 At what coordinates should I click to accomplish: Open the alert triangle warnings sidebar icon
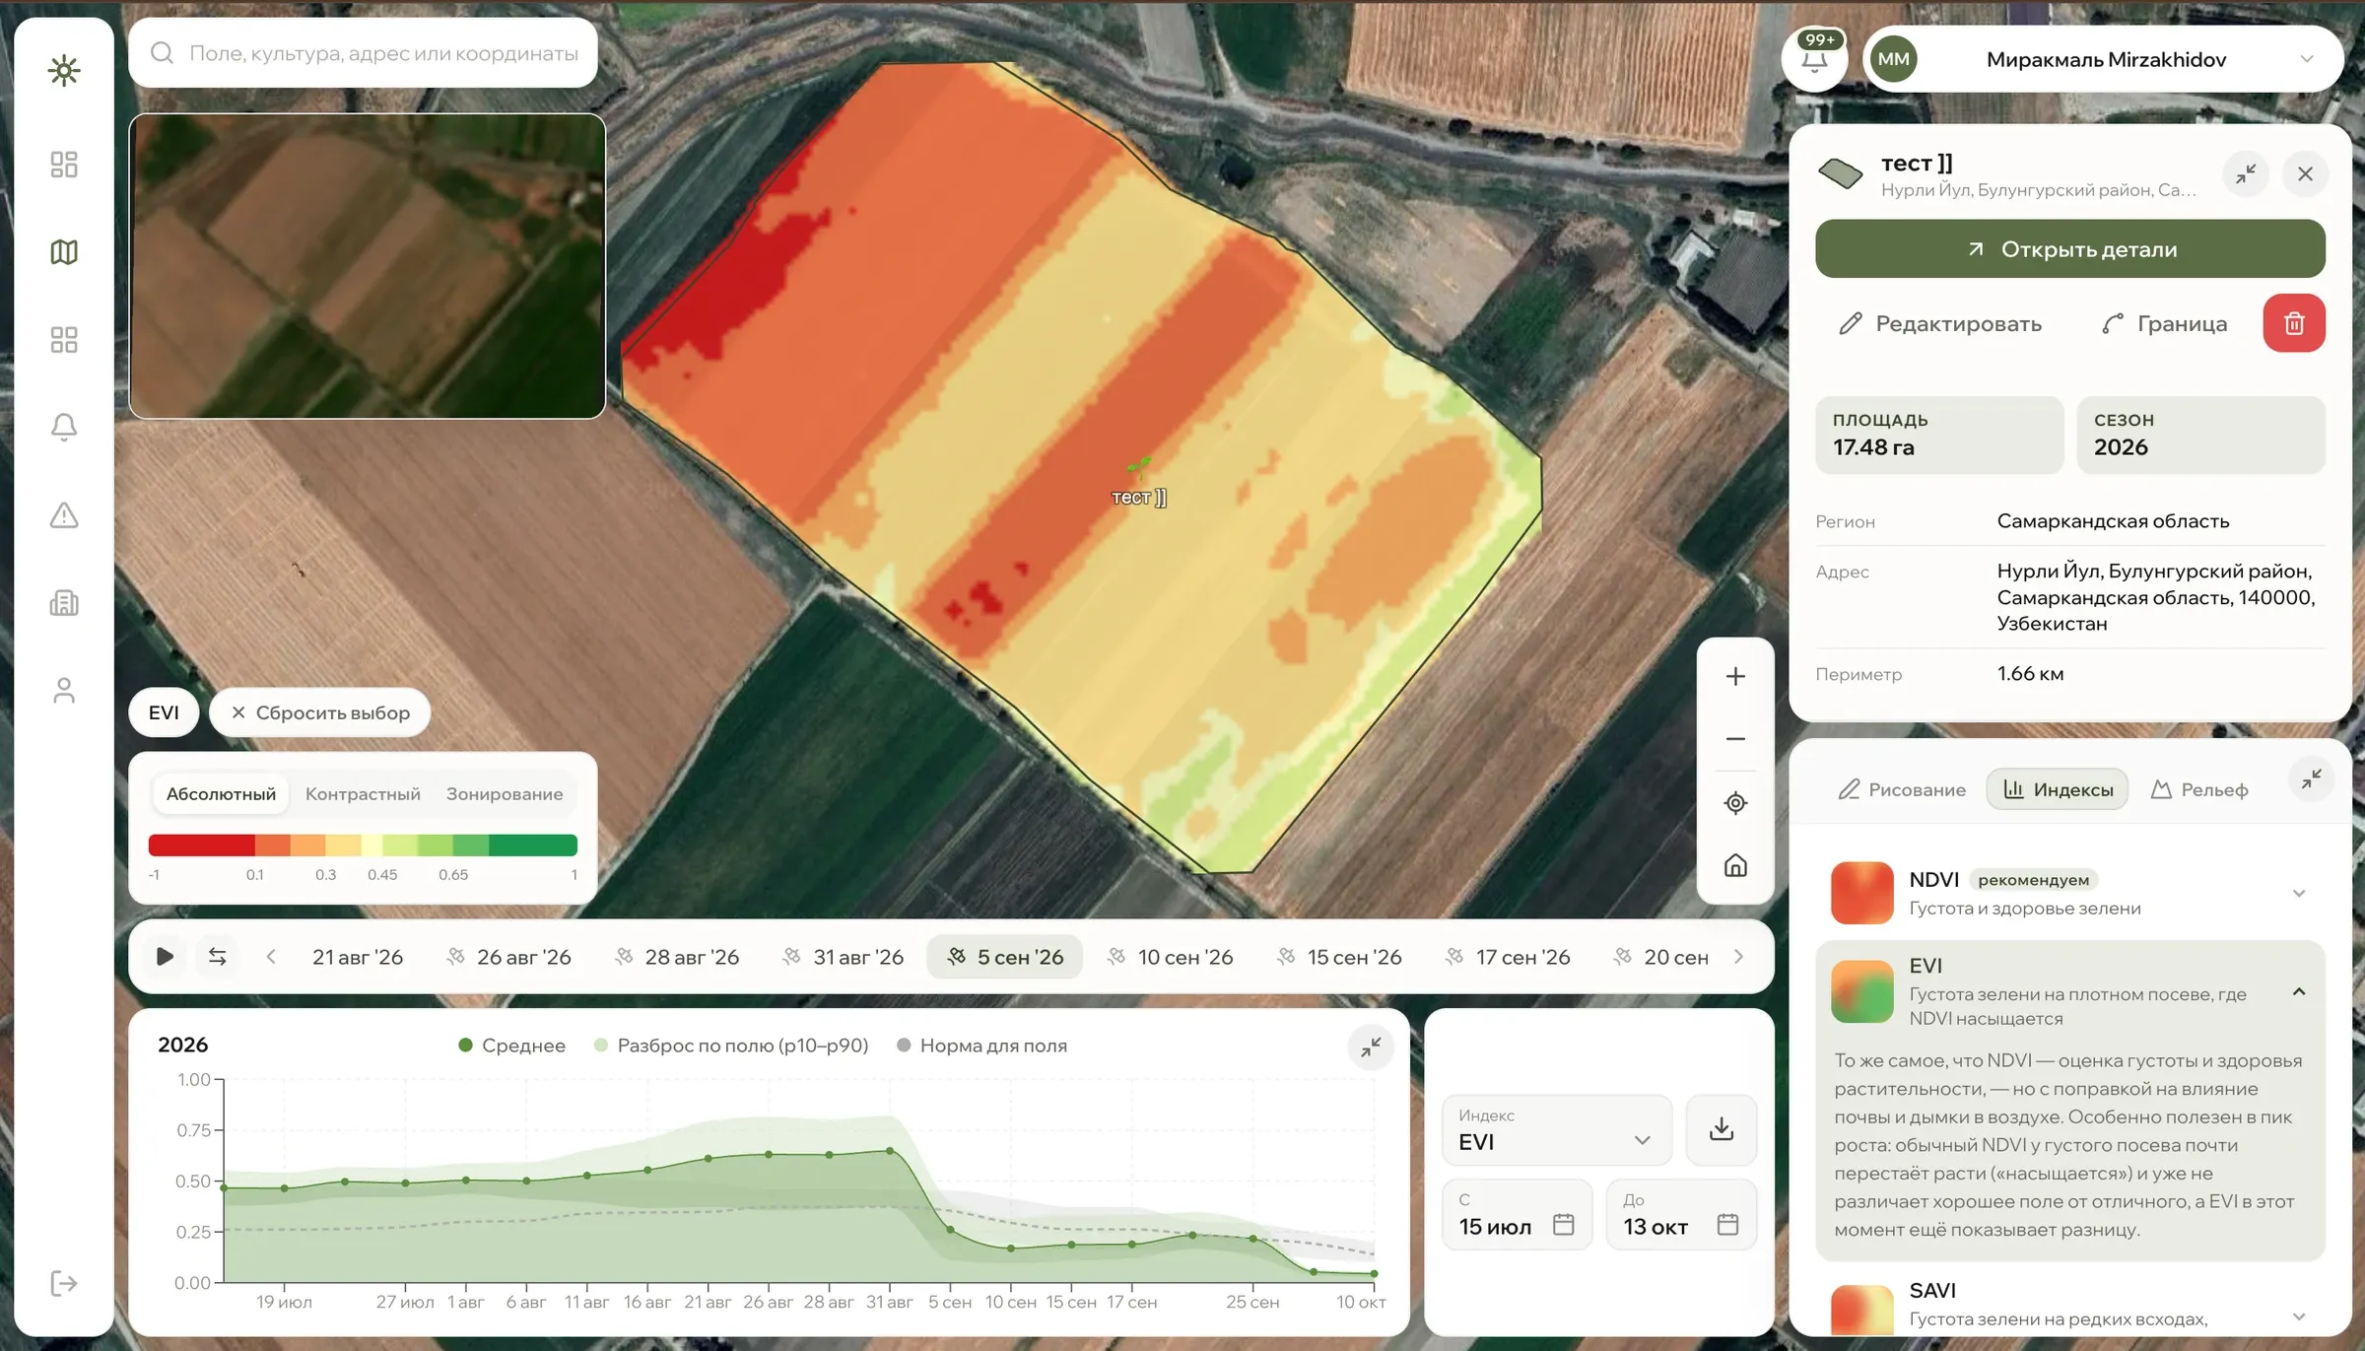pyautogui.click(x=64, y=515)
